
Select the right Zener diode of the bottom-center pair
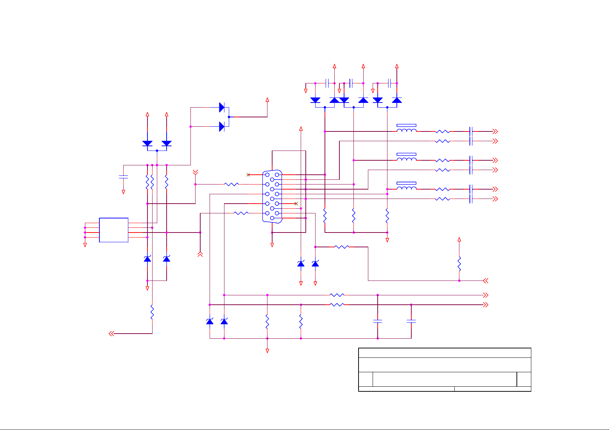[224, 321]
